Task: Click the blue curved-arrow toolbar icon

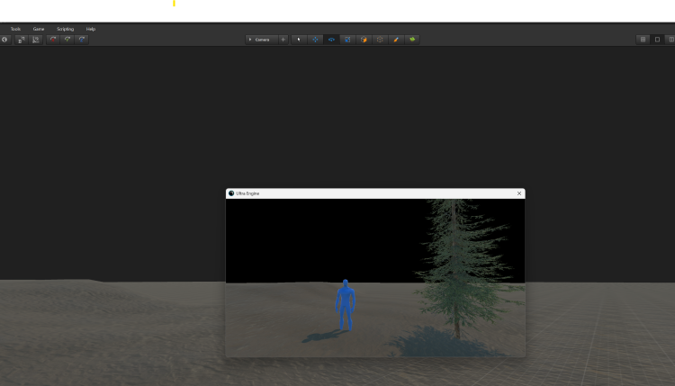Action: tap(82, 40)
